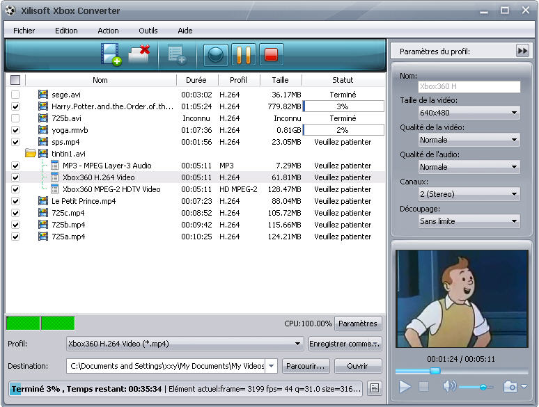Click the Ouvrir button
539x407 pixels.
[x=358, y=366]
